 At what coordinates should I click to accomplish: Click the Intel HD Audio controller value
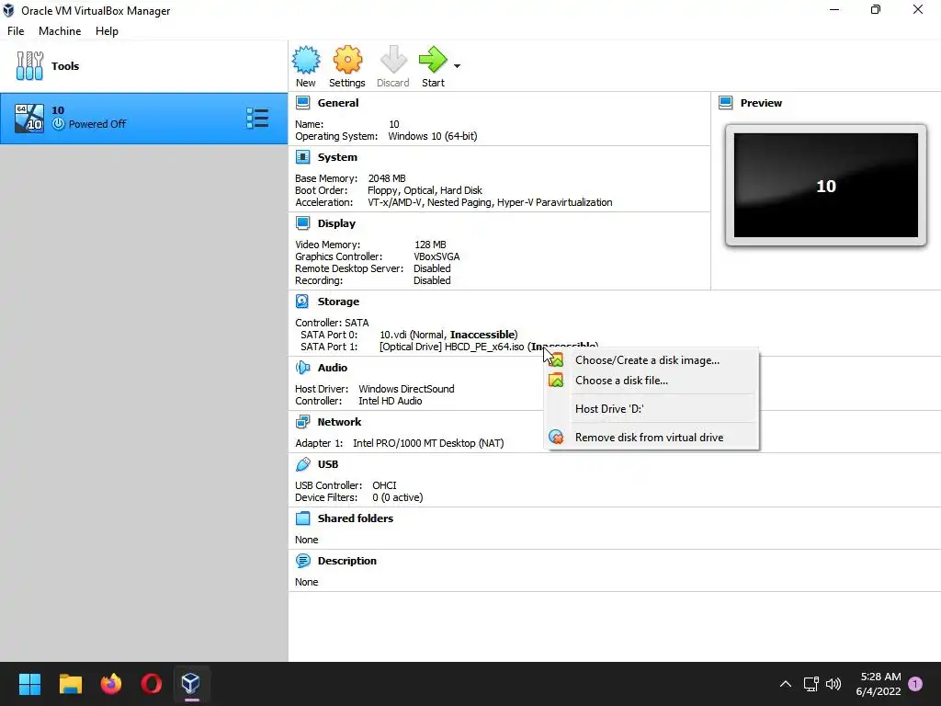click(390, 401)
